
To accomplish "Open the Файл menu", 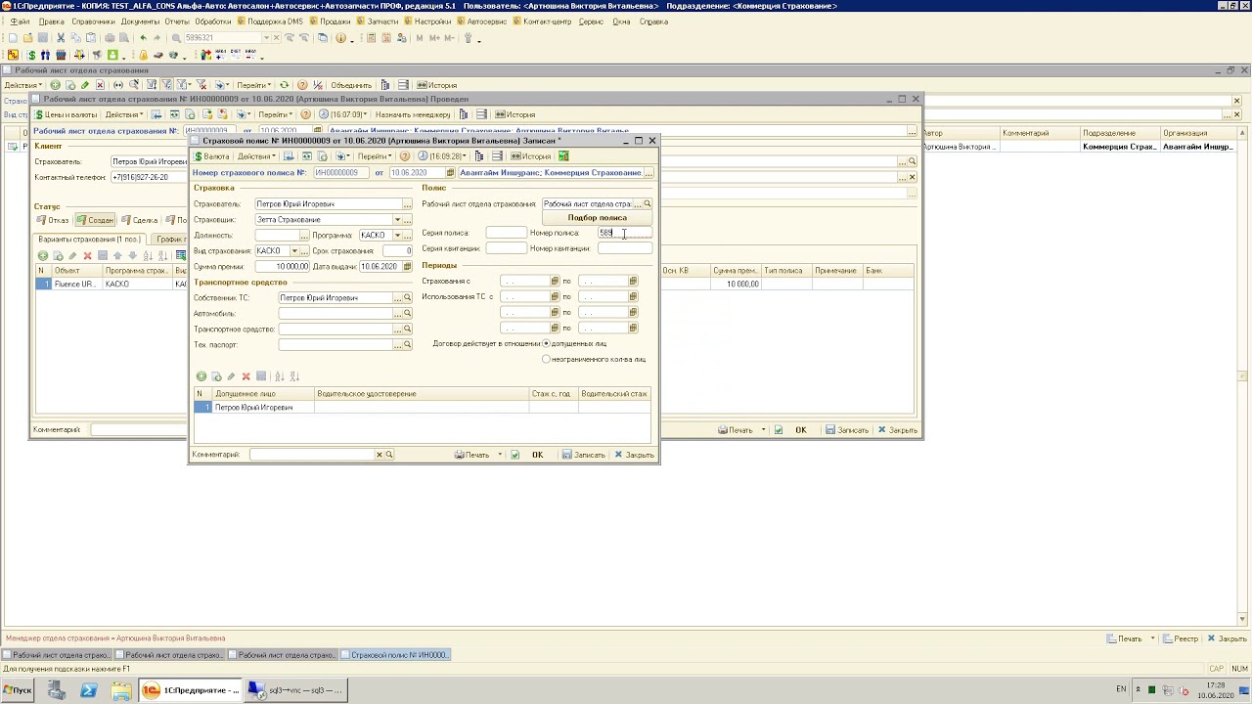I will (20, 21).
